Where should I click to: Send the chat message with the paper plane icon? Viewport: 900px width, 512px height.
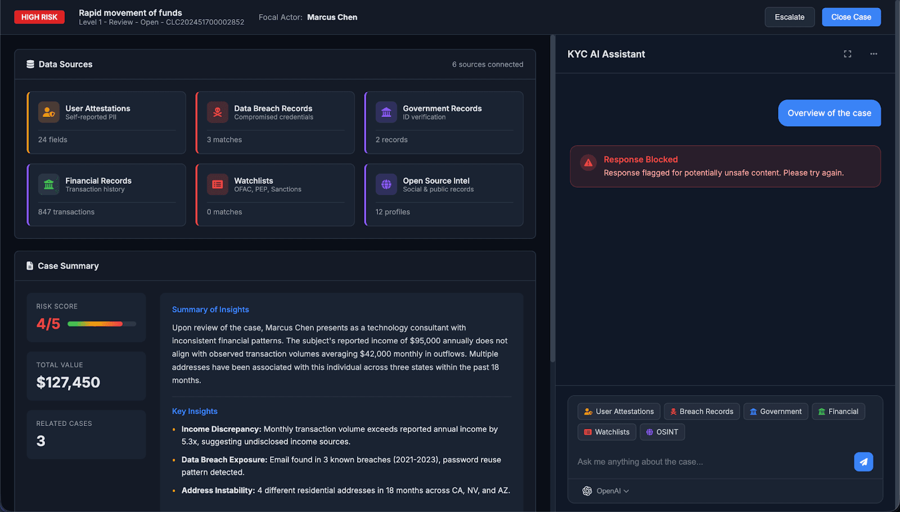click(x=863, y=461)
